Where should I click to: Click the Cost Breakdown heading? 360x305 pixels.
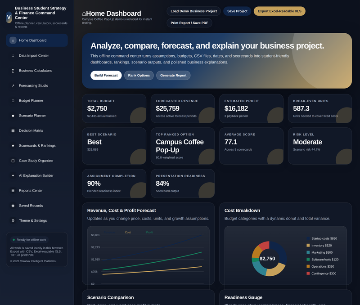[x=242, y=211]
